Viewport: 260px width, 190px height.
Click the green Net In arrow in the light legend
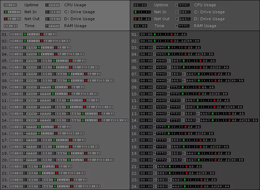coord(4,12)
